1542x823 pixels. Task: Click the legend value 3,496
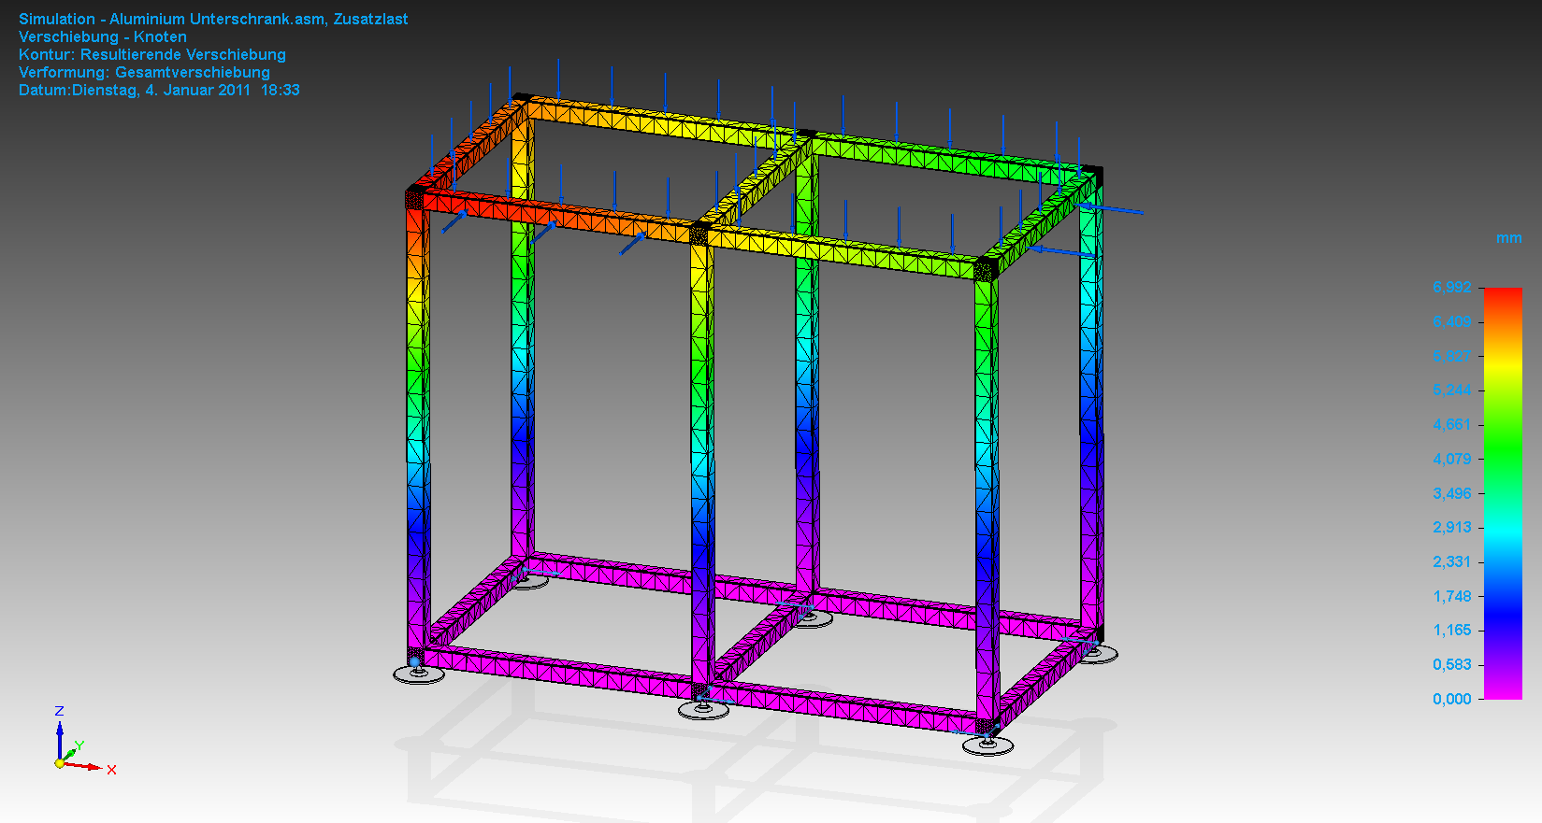[x=1451, y=493]
